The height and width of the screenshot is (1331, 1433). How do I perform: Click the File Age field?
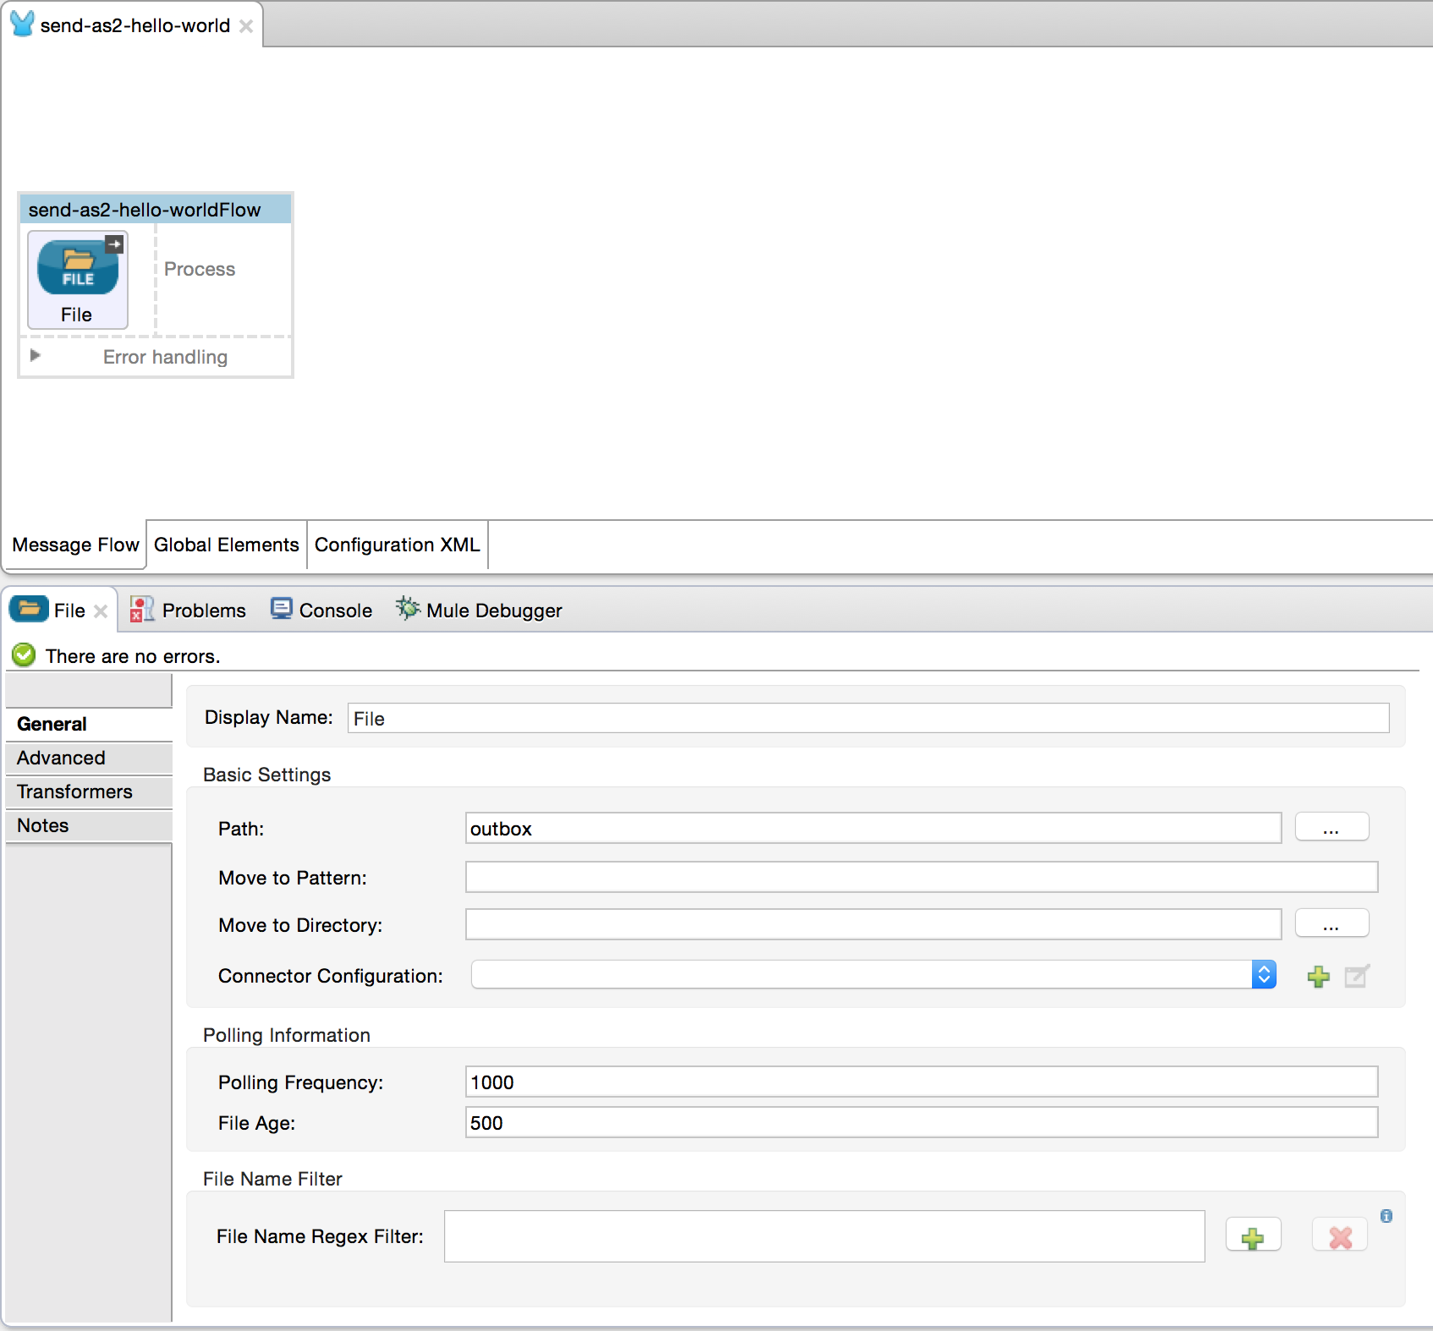click(x=921, y=1122)
